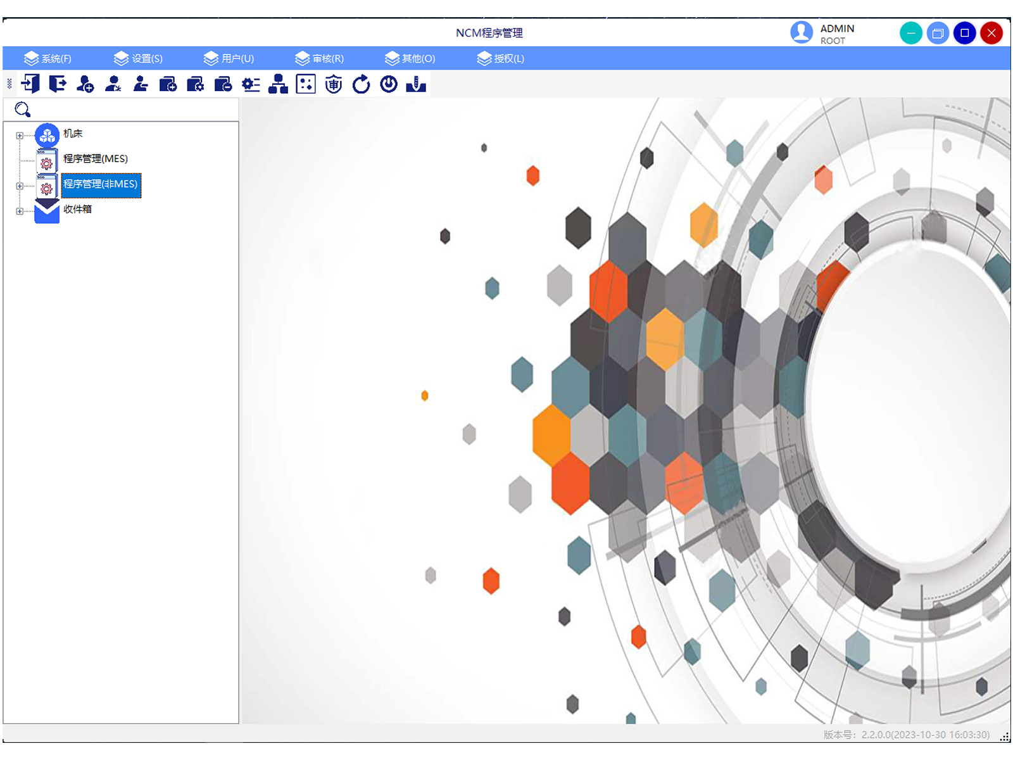This screenshot has width=1013, height=760.
Task: Click the toolbar's dotted grip handle
Action: (x=9, y=84)
